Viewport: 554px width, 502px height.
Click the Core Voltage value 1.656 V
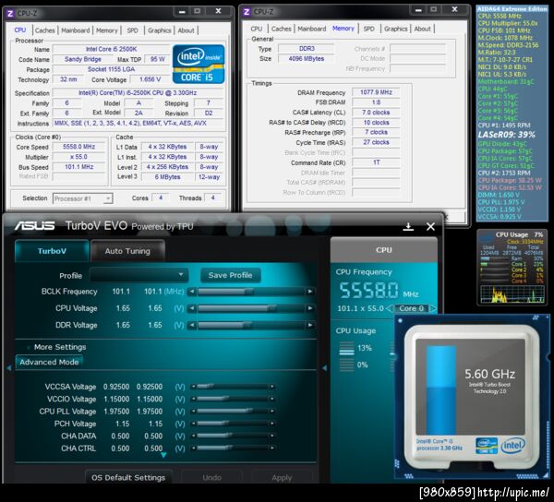(x=150, y=79)
